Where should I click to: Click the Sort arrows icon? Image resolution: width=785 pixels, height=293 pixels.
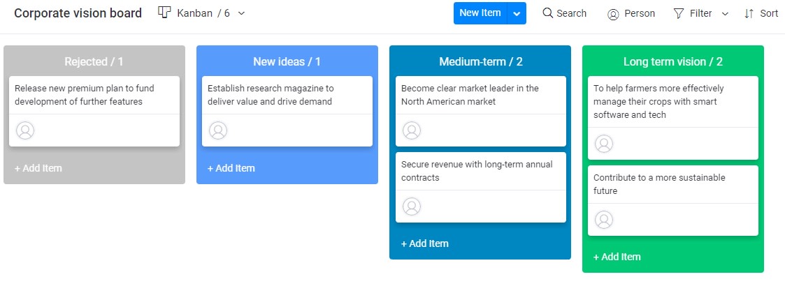(x=749, y=13)
